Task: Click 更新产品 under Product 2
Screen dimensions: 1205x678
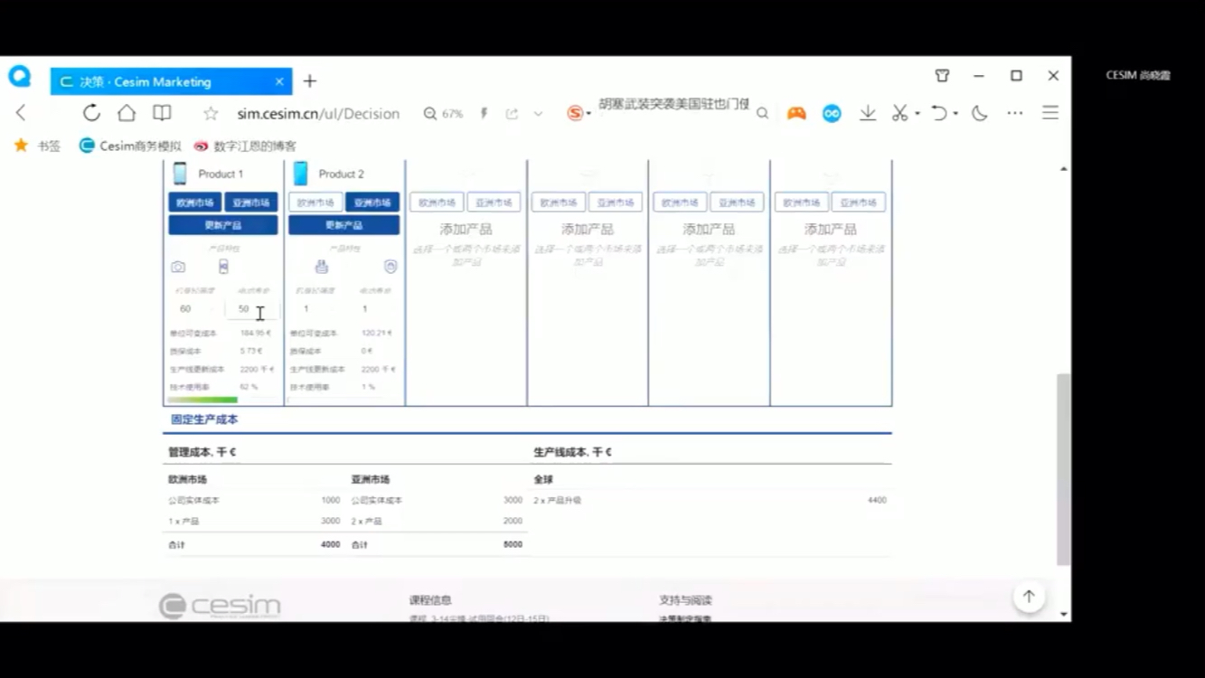Action: pyautogui.click(x=344, y=225)
